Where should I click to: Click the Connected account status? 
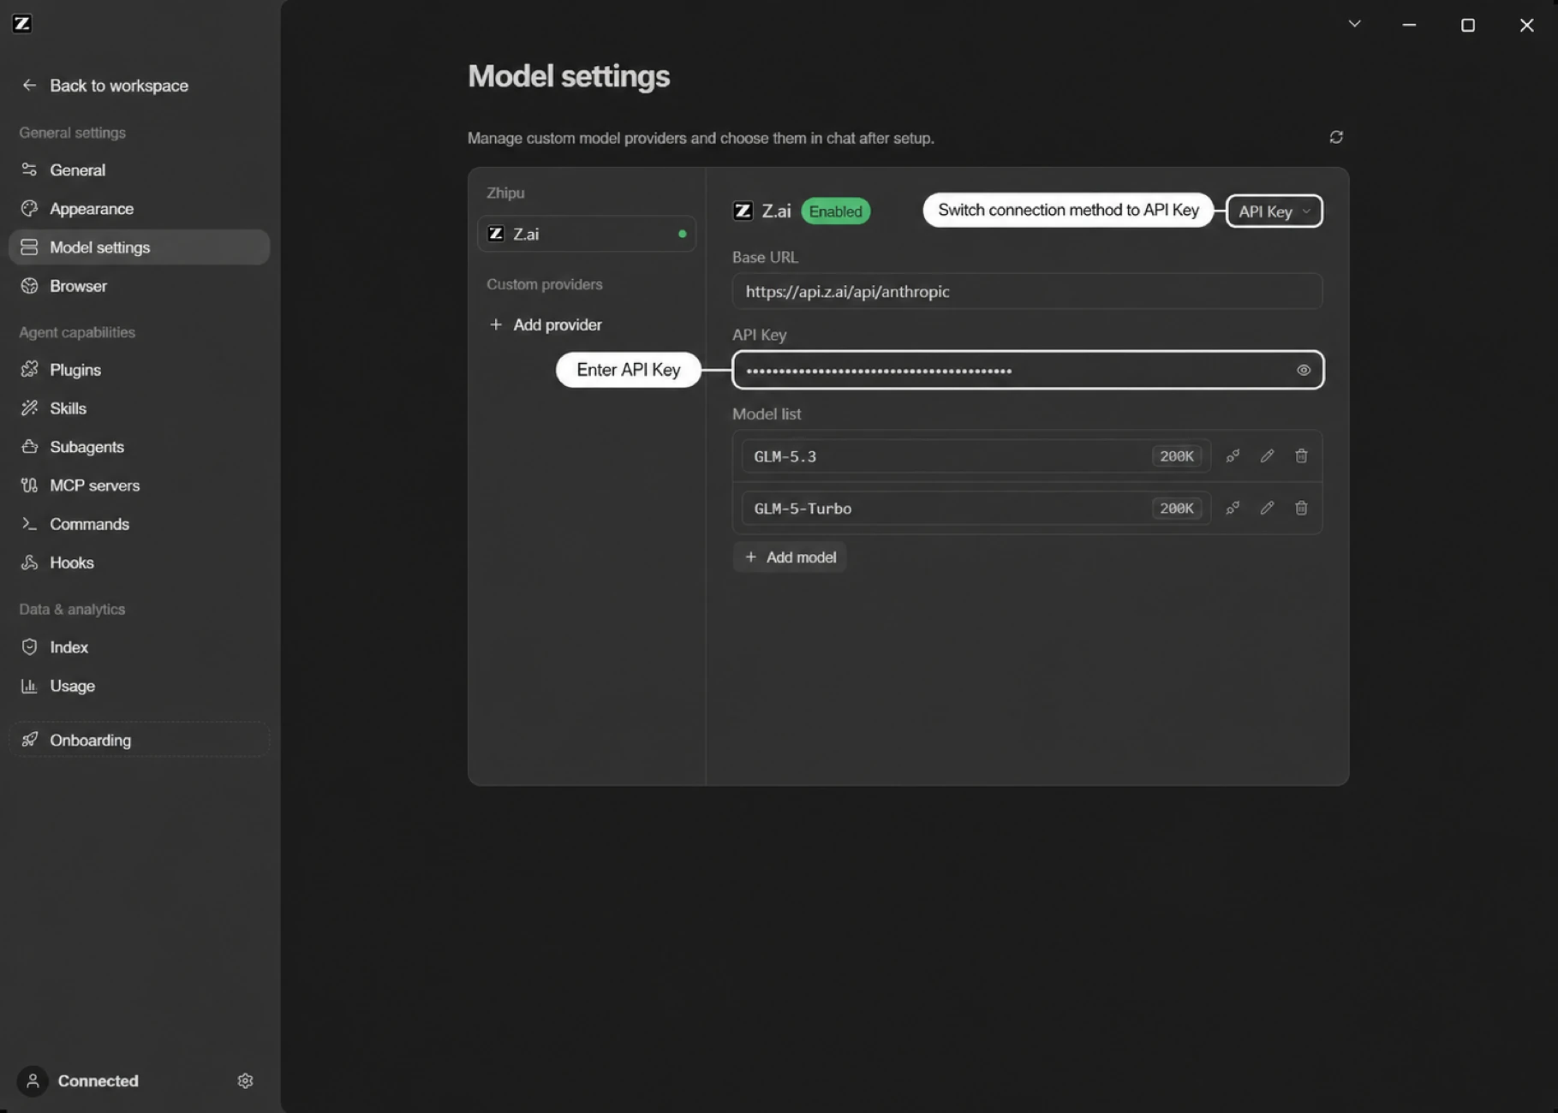[98, 1080]
